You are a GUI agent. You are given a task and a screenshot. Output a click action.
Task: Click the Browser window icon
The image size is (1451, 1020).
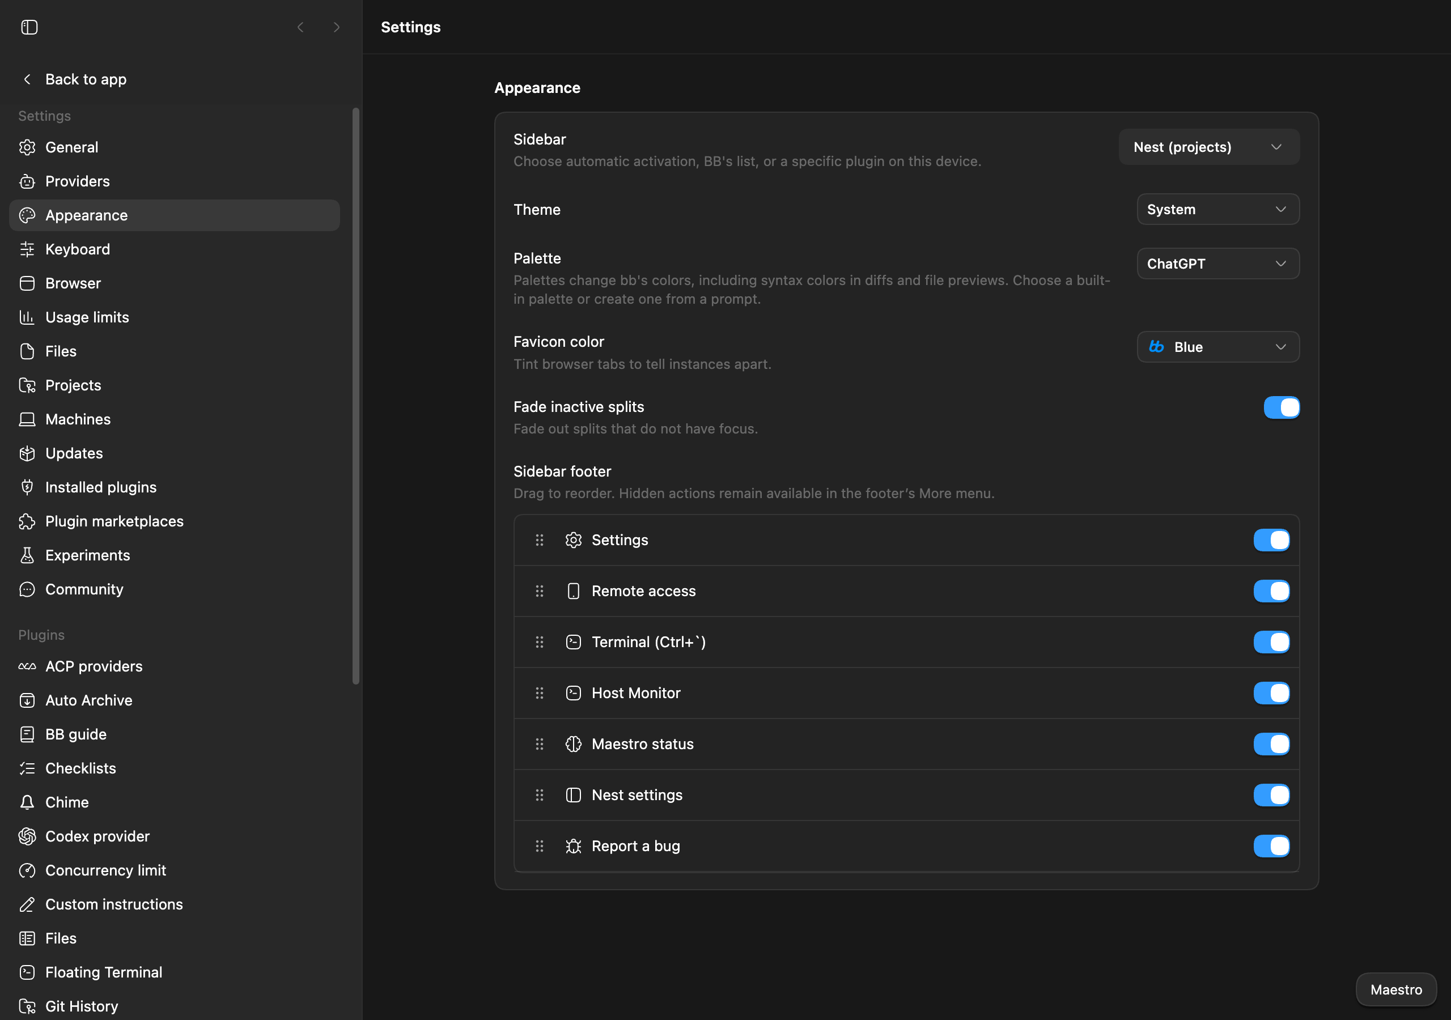click(x=27, y=283)
